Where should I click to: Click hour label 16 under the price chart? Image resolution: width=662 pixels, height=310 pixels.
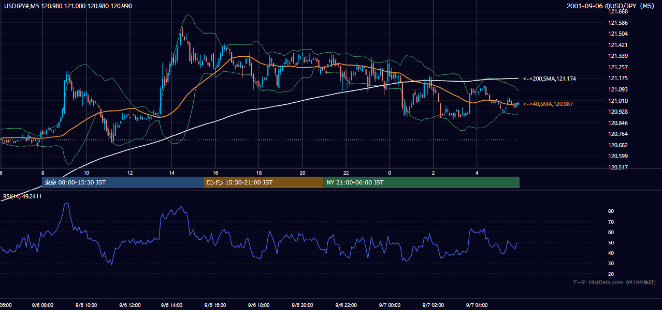[x=216, y=173]
